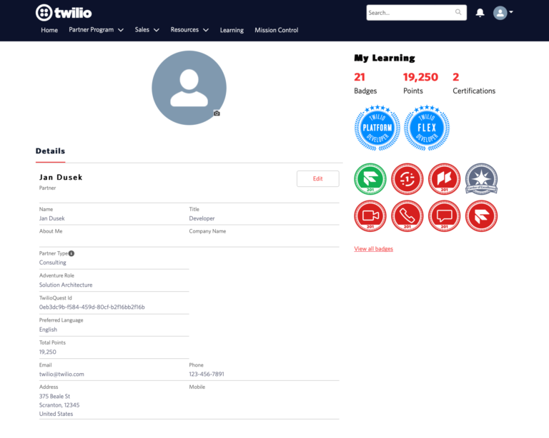Click the search magnifier icon
The image size is (549, 438).
[x=458, y=12]
